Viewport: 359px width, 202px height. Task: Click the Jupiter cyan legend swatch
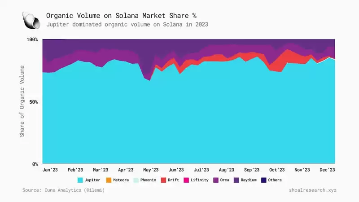click(x=80, y=180)
